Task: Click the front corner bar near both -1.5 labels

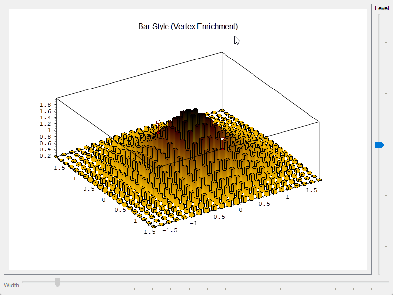Action: pyautogui.click(x=154, y=226)
